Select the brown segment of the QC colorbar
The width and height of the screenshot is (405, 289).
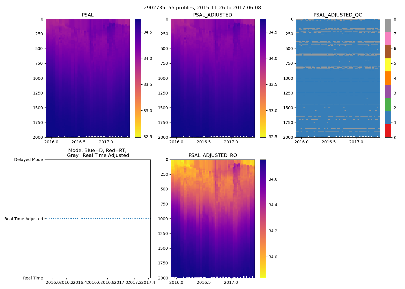pos(388,52)
